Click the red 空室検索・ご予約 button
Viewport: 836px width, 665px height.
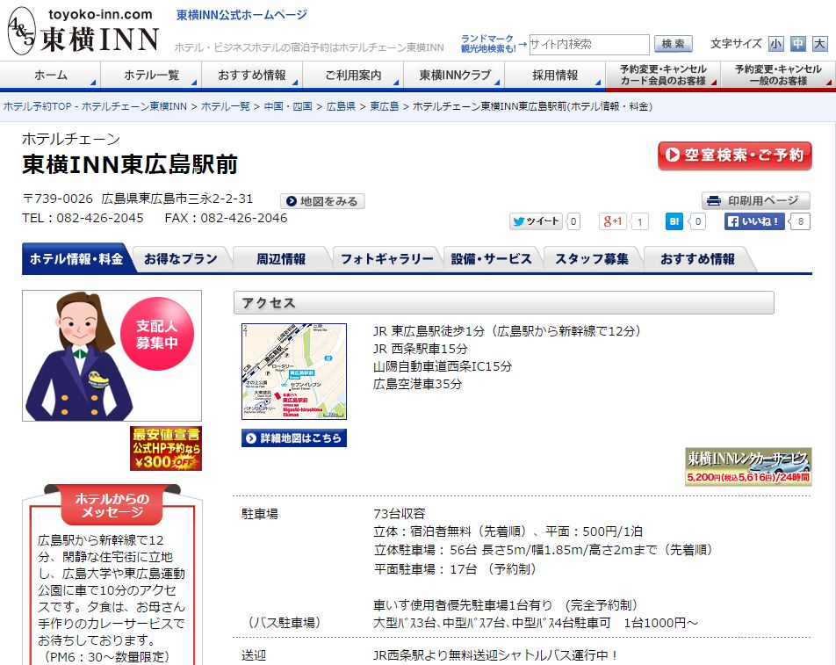tap(735, 155)
